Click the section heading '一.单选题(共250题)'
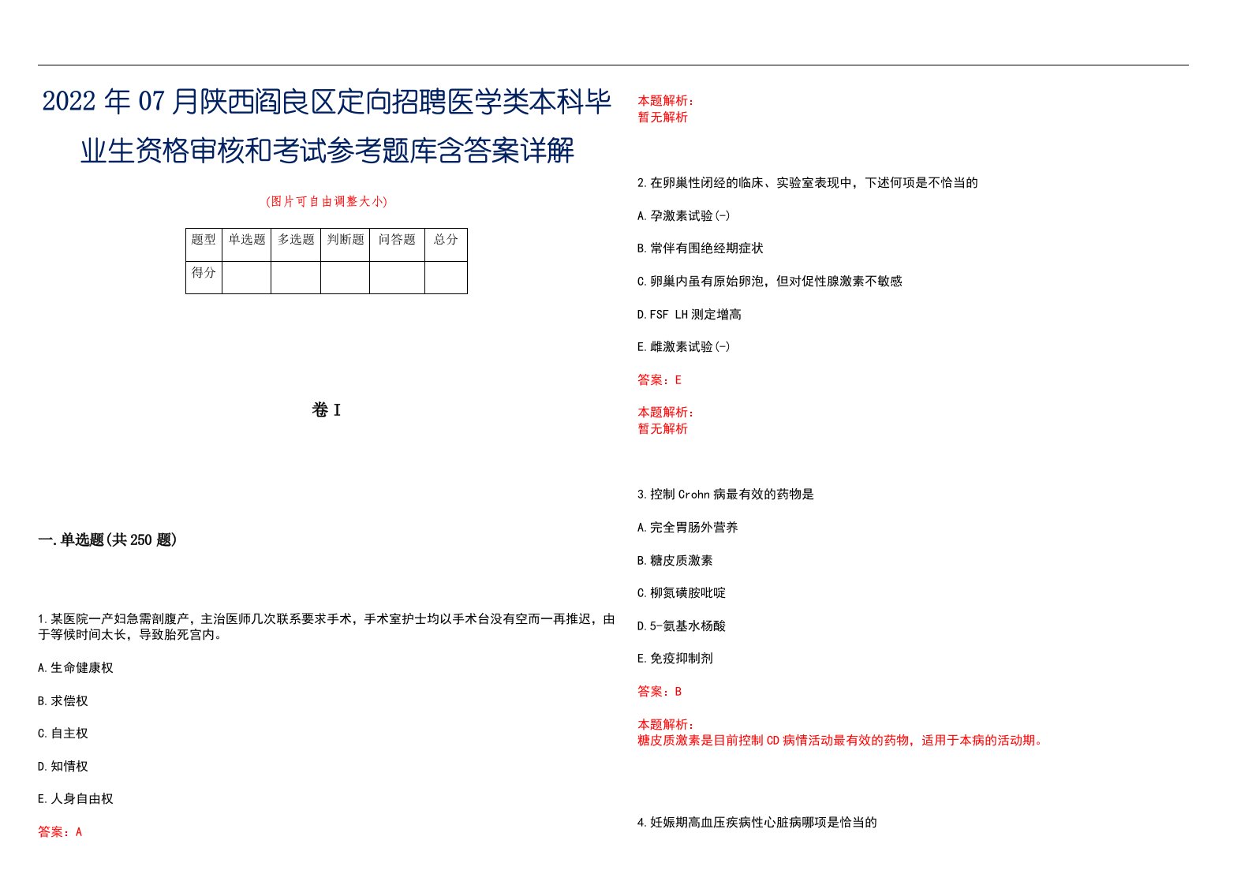This screenshot has width=1252, height=885. coord(107,540)
